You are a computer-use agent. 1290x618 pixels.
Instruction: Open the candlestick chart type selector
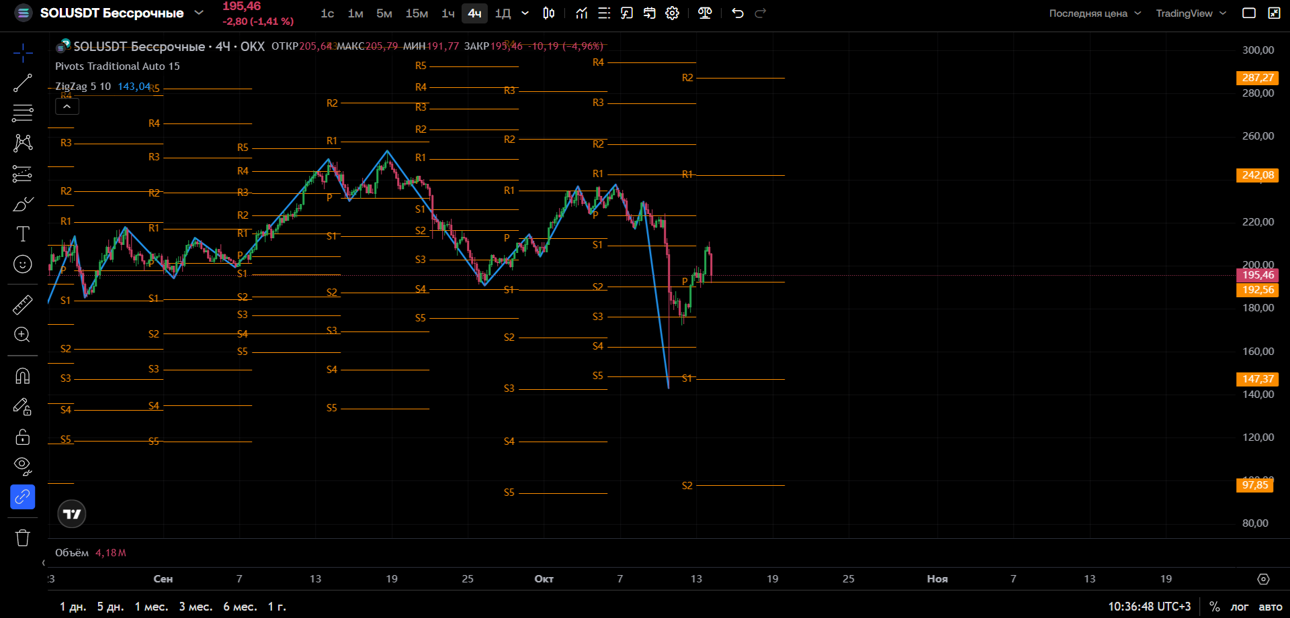pos(549,13)
